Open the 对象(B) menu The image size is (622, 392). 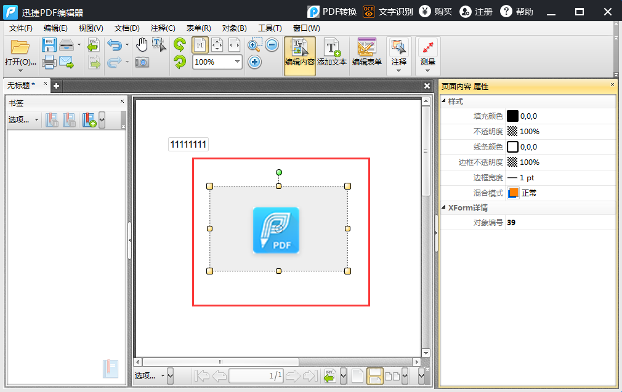point(233,28)
